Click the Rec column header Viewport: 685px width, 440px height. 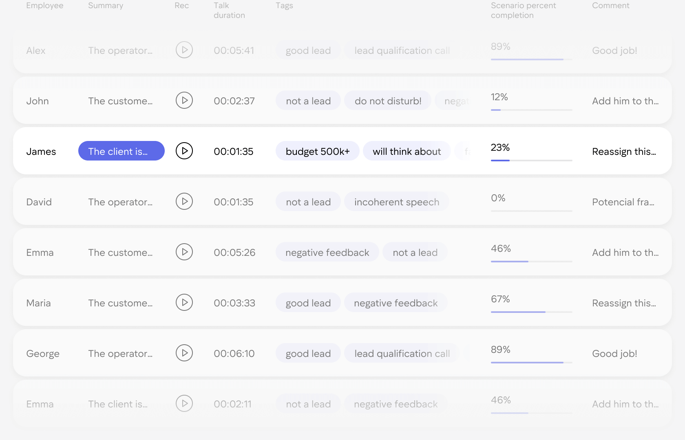point(181,6)
